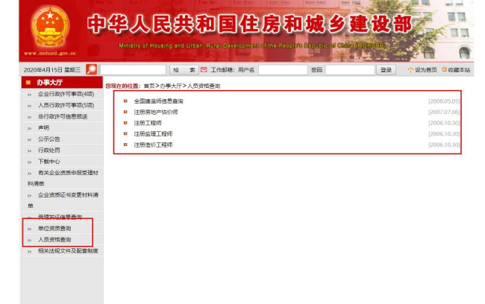Screen dimensions: 485x304
Task: Open 单位资质查询 from the sidebar
Action: [54, 228]
